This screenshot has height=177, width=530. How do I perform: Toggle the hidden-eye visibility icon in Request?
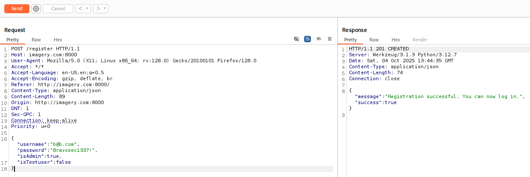point(296,39)
